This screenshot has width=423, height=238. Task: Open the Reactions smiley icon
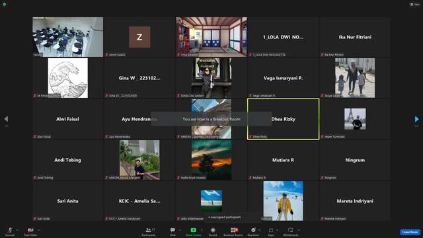[x=253, y=230]
